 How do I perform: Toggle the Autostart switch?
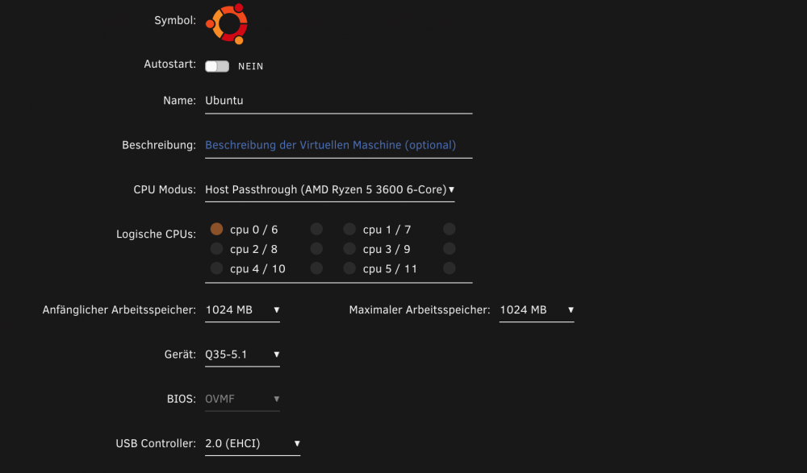pos(216,66)
